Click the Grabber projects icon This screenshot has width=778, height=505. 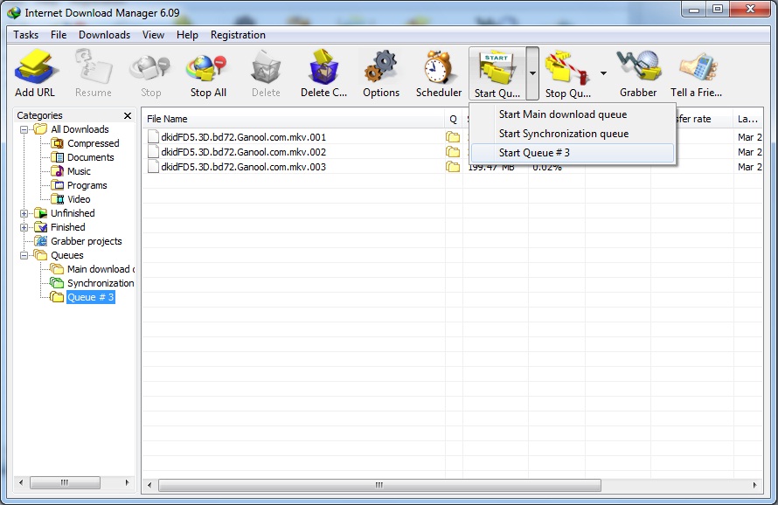41,241
